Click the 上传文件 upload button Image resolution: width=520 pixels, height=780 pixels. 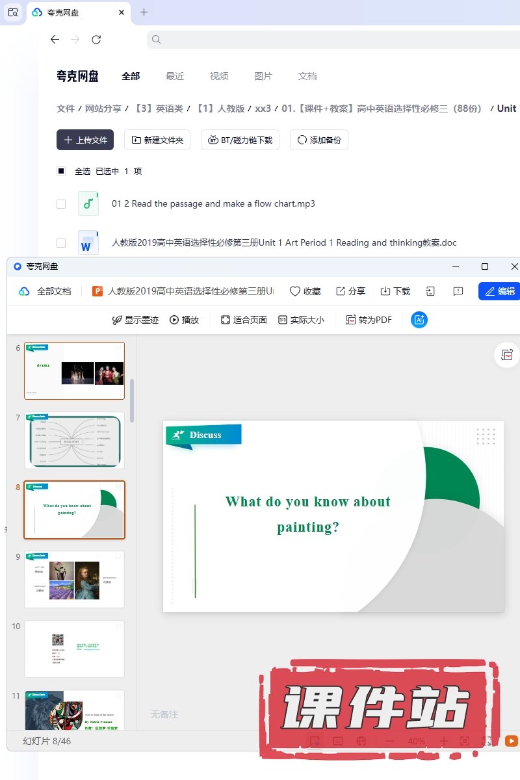tap(85, 140)
